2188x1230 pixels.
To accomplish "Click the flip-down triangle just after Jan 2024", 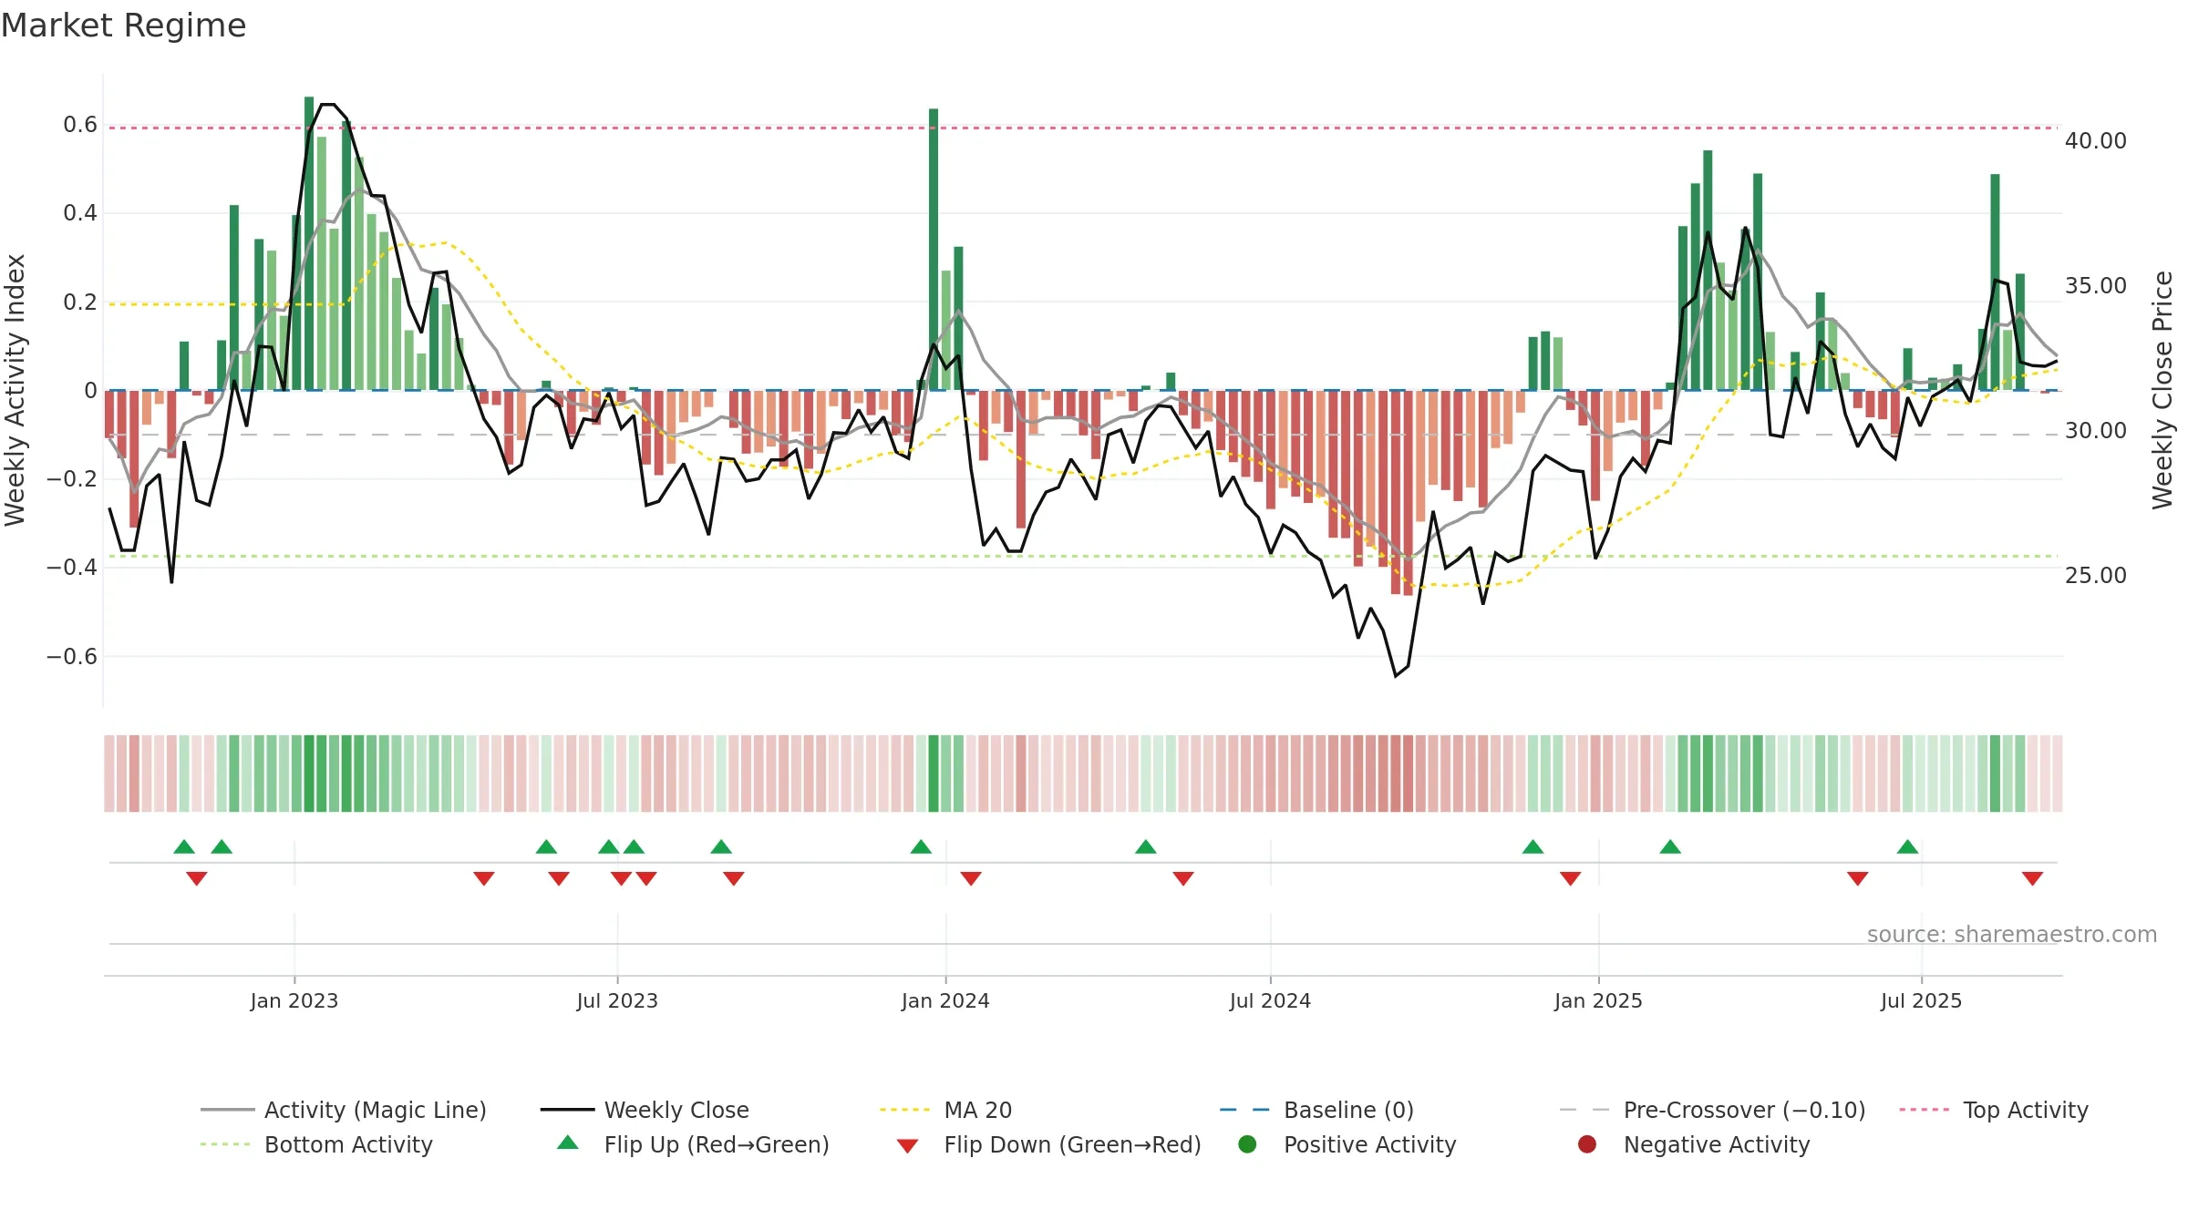I will click(x=971, y=878).
